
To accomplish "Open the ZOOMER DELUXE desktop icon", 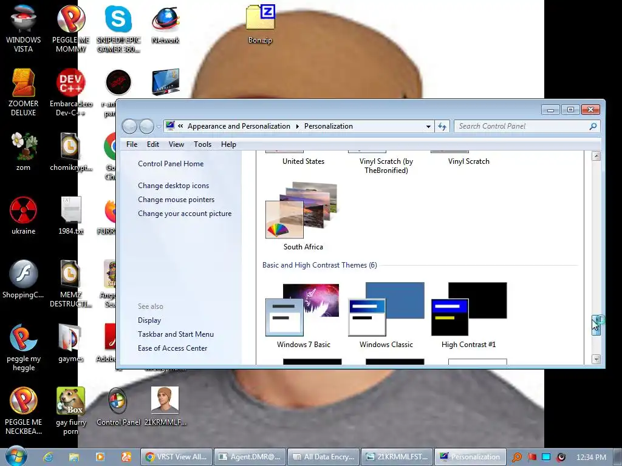I will click(23, 92).
